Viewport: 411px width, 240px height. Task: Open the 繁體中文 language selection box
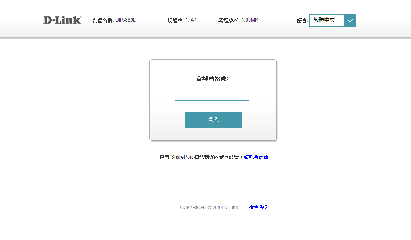(326, 21)
